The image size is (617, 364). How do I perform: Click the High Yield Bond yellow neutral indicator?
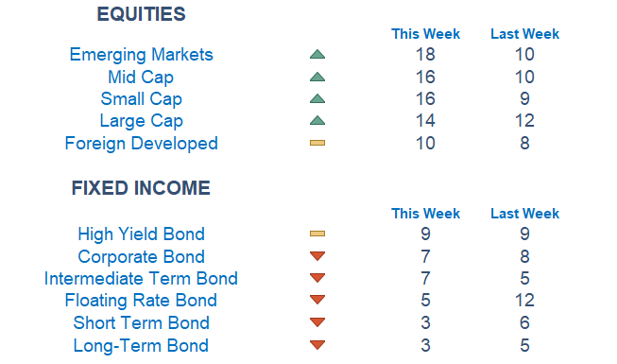[x=317, y=234]
